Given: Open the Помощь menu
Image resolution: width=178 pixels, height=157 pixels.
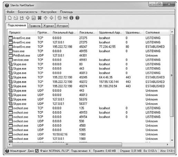Looking at the screenshot, I should 66,12.
